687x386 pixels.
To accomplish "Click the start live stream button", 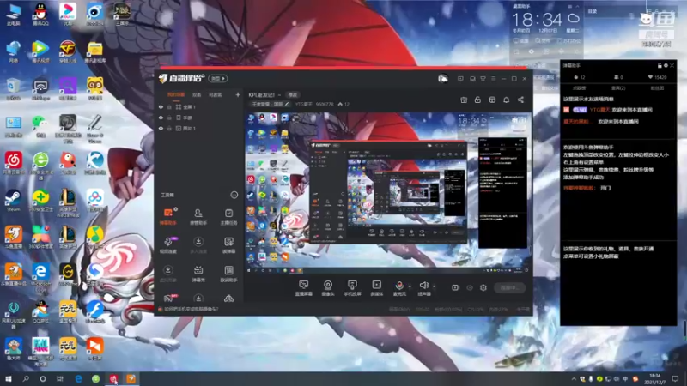I will coord(509,287).
